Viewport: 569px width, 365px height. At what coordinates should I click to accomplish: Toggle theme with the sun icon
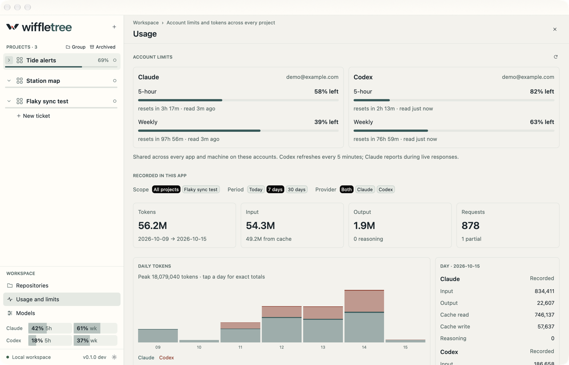[x=114, y=357]
